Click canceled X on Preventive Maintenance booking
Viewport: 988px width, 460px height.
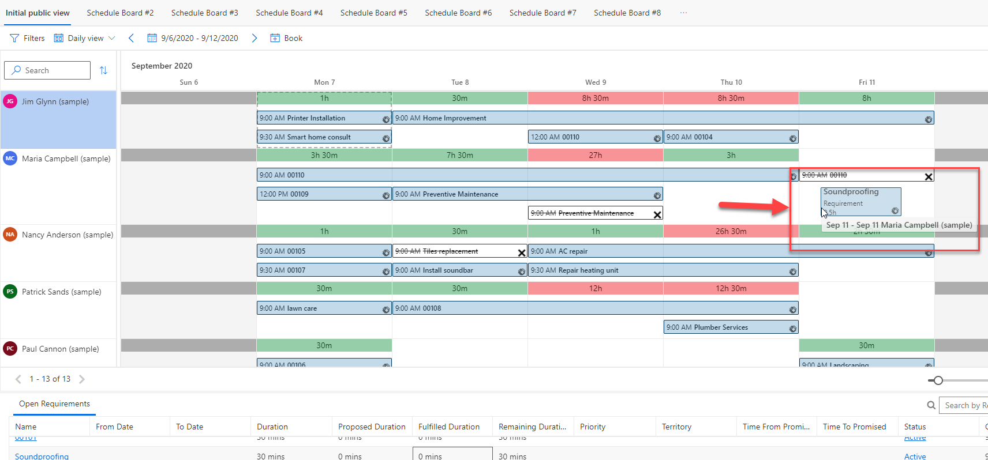pos(657,214)
